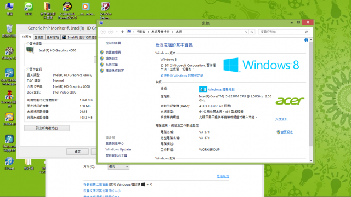Expand chevron after 系統及安全性 breadcrumb

point(173,32)
